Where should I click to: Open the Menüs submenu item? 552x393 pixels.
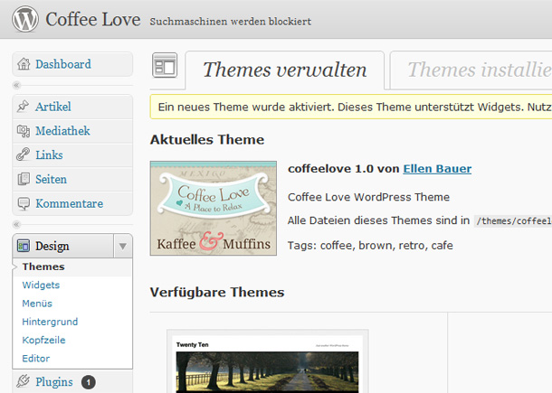pyautogui.click(x=37, y=304)
